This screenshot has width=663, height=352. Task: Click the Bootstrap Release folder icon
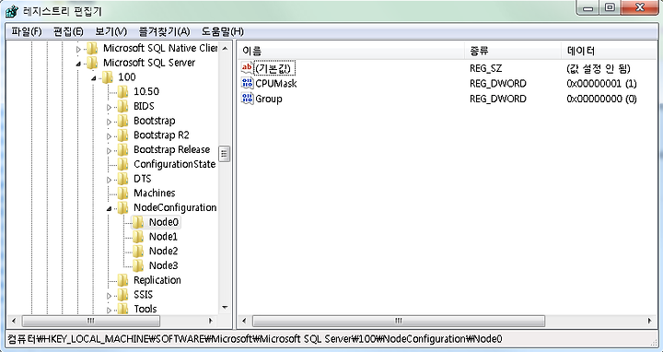tap(122, 149)
